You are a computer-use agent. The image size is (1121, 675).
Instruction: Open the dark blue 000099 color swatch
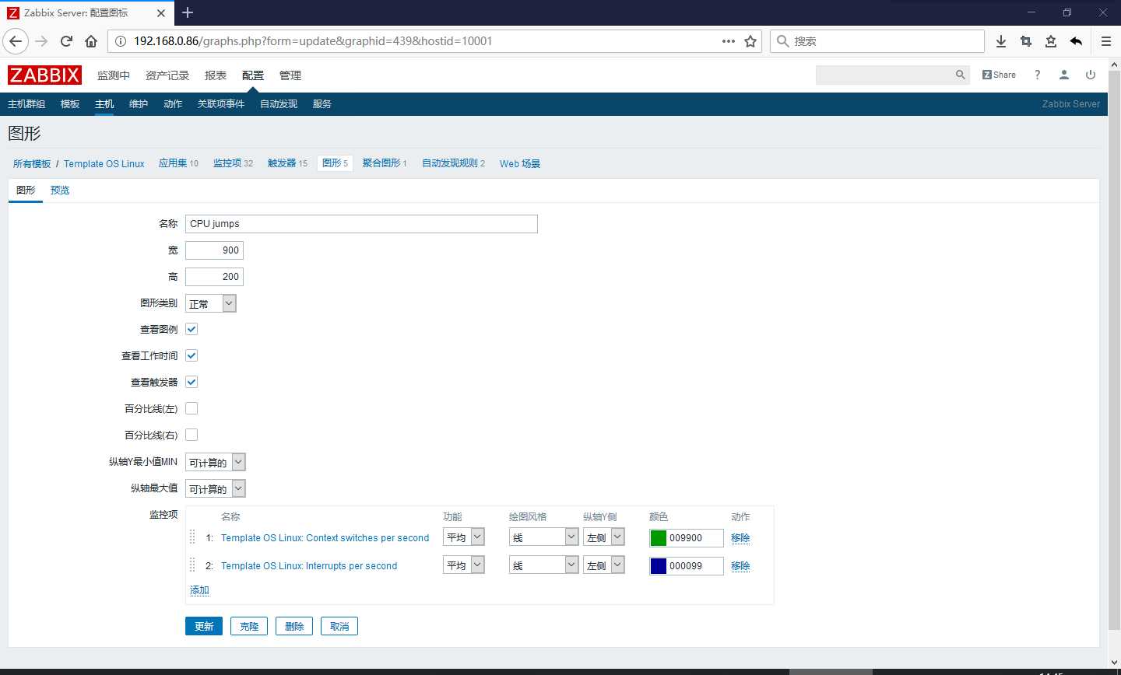point(659,566)
